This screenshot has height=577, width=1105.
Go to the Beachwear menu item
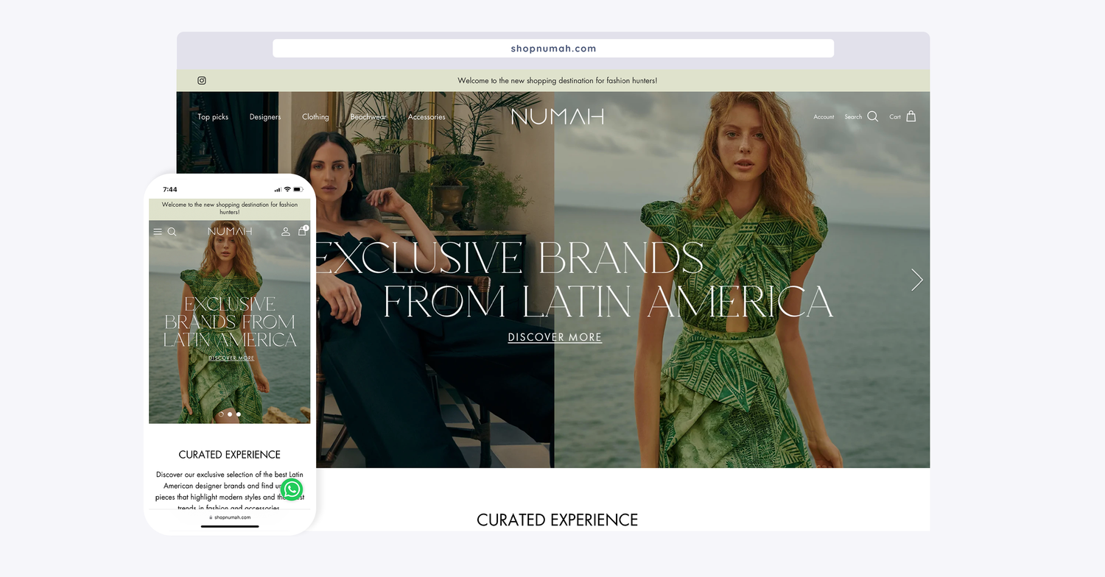click(x=368, y=117)
